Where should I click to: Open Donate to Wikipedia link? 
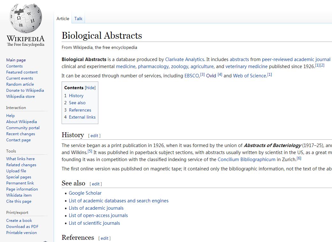(x=25, y=90)
